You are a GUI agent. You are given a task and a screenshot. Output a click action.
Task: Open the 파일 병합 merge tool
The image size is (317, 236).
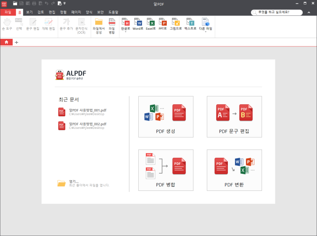click(x=111, y=26)
